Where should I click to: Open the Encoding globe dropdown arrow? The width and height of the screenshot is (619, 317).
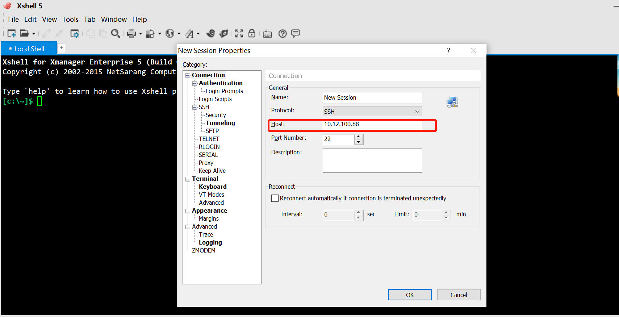coord(179,34)
